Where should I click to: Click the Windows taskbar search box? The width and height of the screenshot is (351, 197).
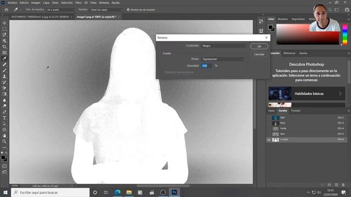[50, 192]
